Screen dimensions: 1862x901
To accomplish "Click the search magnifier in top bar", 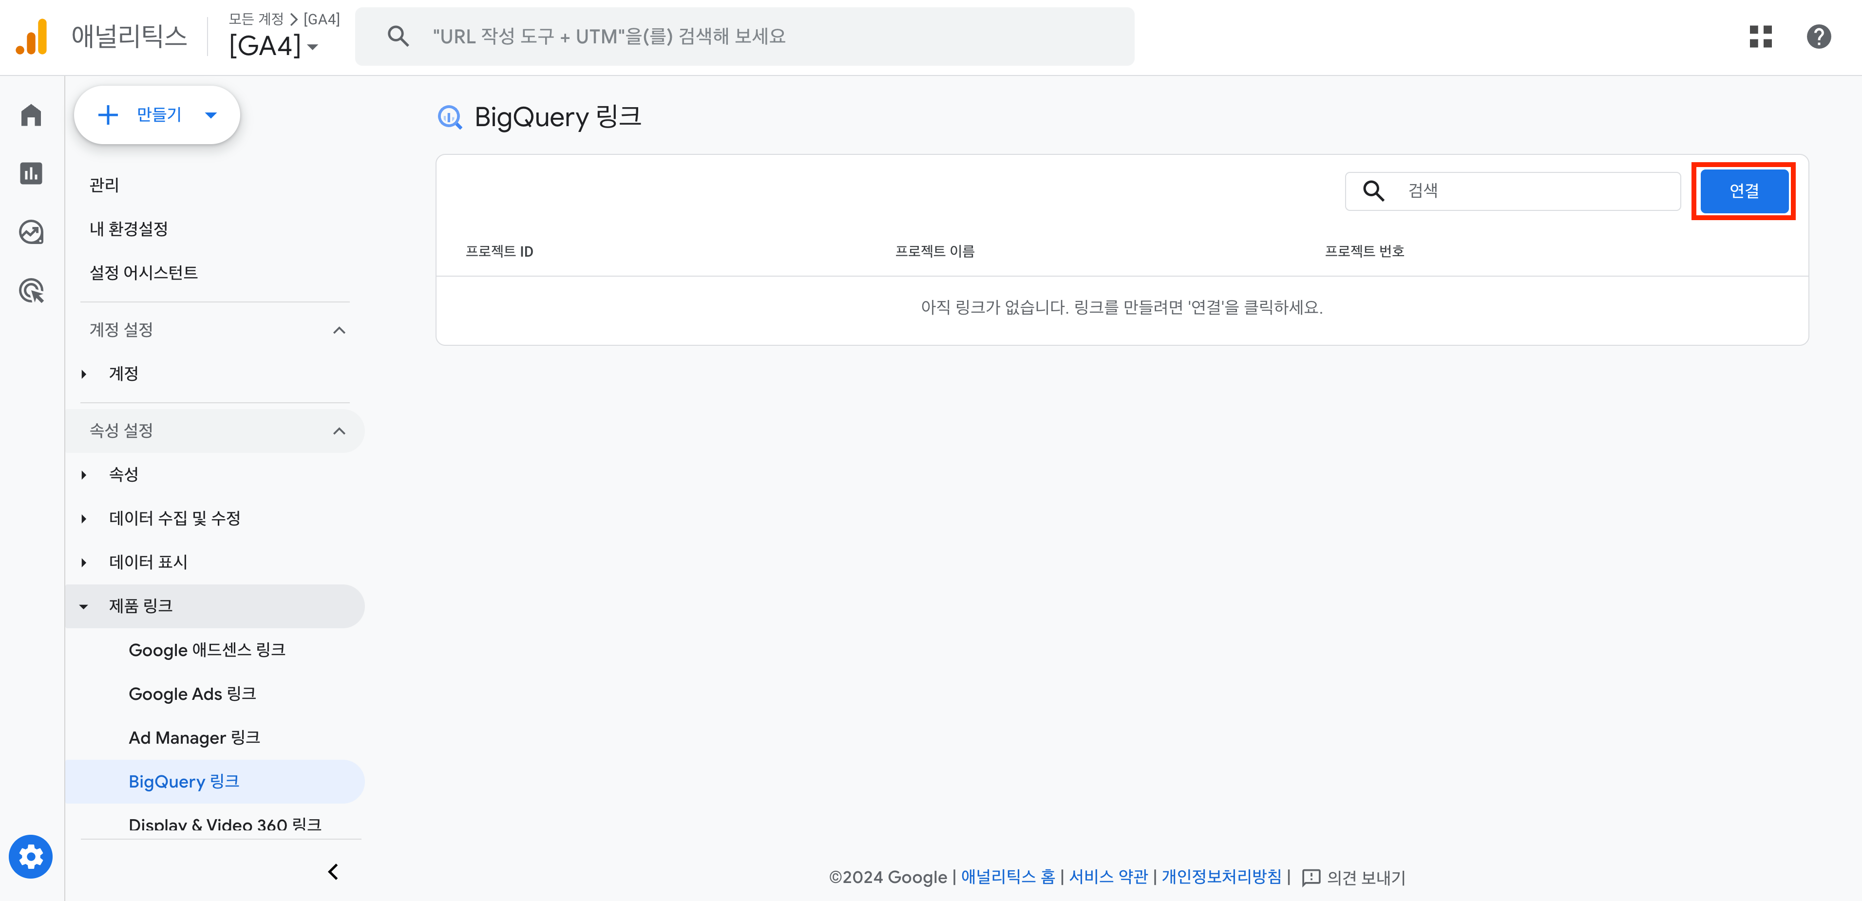I will coord(399,36).
